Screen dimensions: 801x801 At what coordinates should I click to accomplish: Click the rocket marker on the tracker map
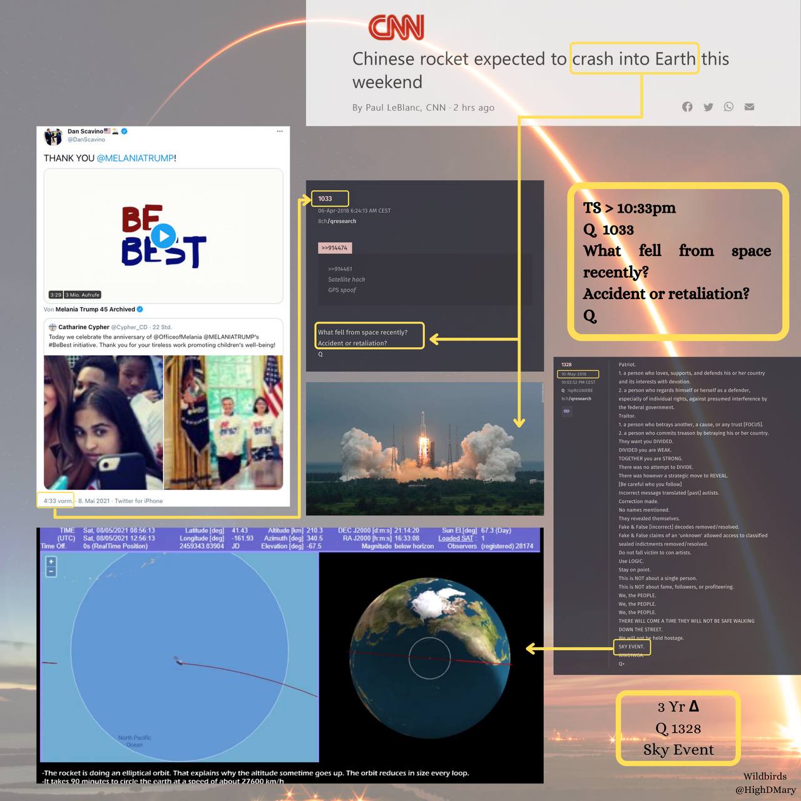pos(178,660)
